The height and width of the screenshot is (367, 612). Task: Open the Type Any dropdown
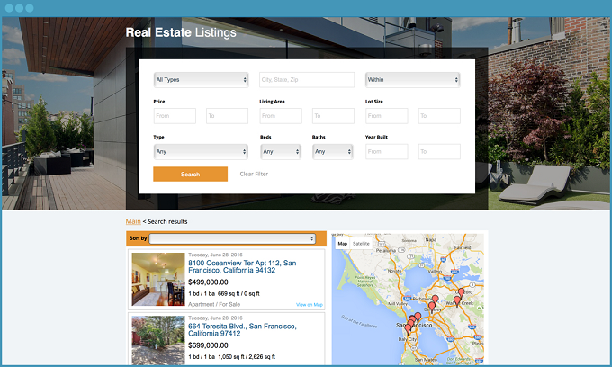201,152
